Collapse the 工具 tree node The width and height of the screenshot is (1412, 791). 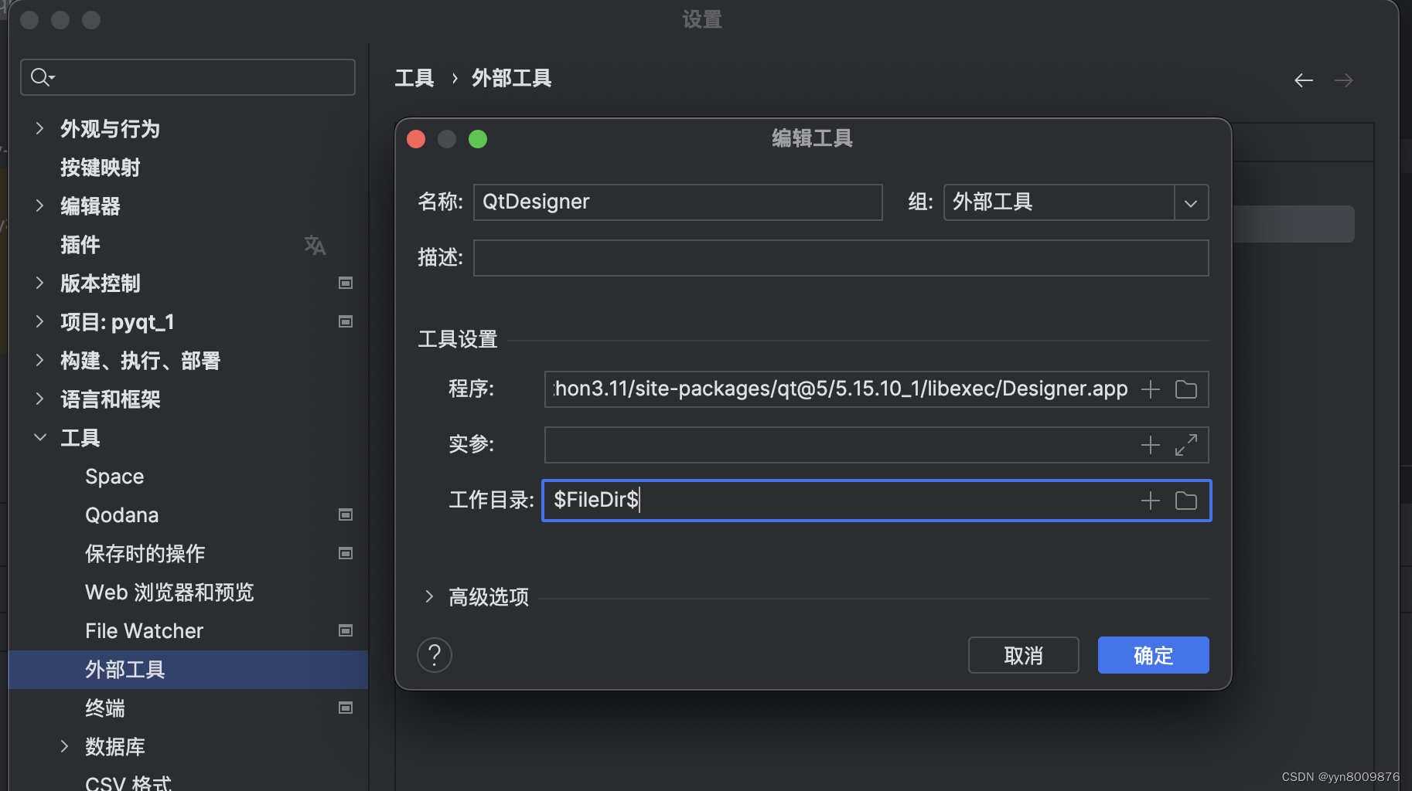[40, 437]
